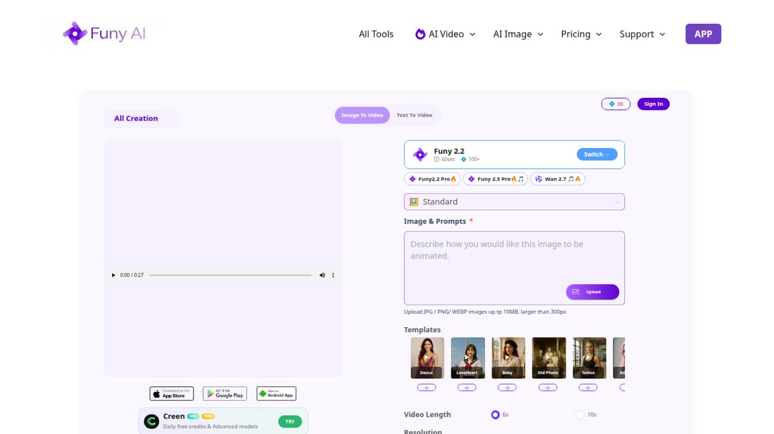Open the video player more options menu
This screenshot has width=774, height=434.
pyautogui.click(x=333, y=275)
